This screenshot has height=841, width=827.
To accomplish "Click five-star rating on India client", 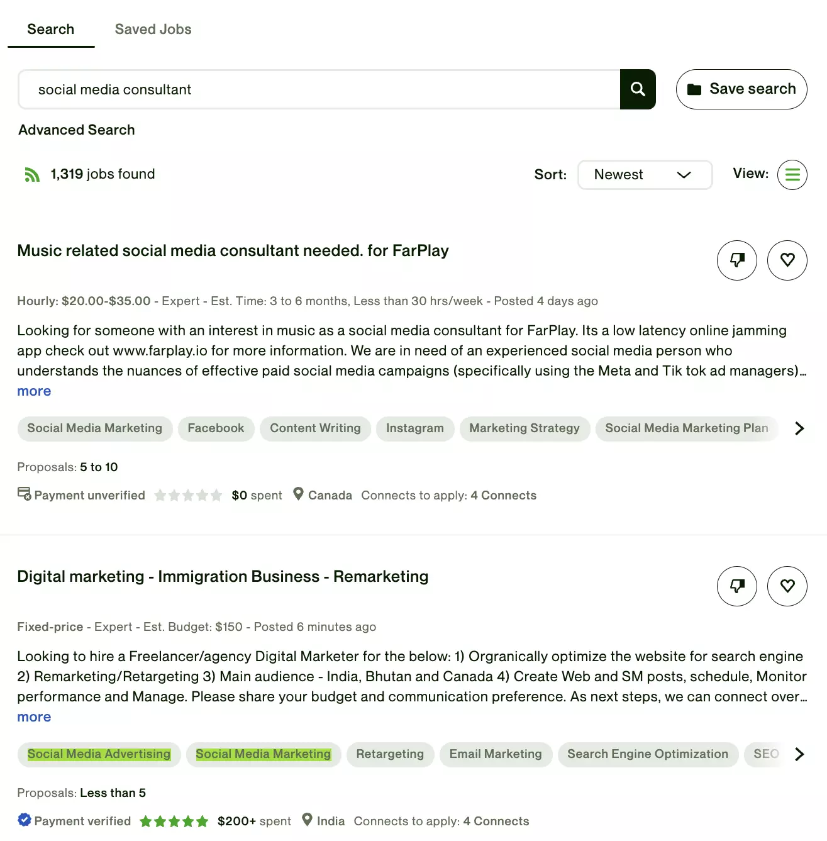I will click(174, 822).
